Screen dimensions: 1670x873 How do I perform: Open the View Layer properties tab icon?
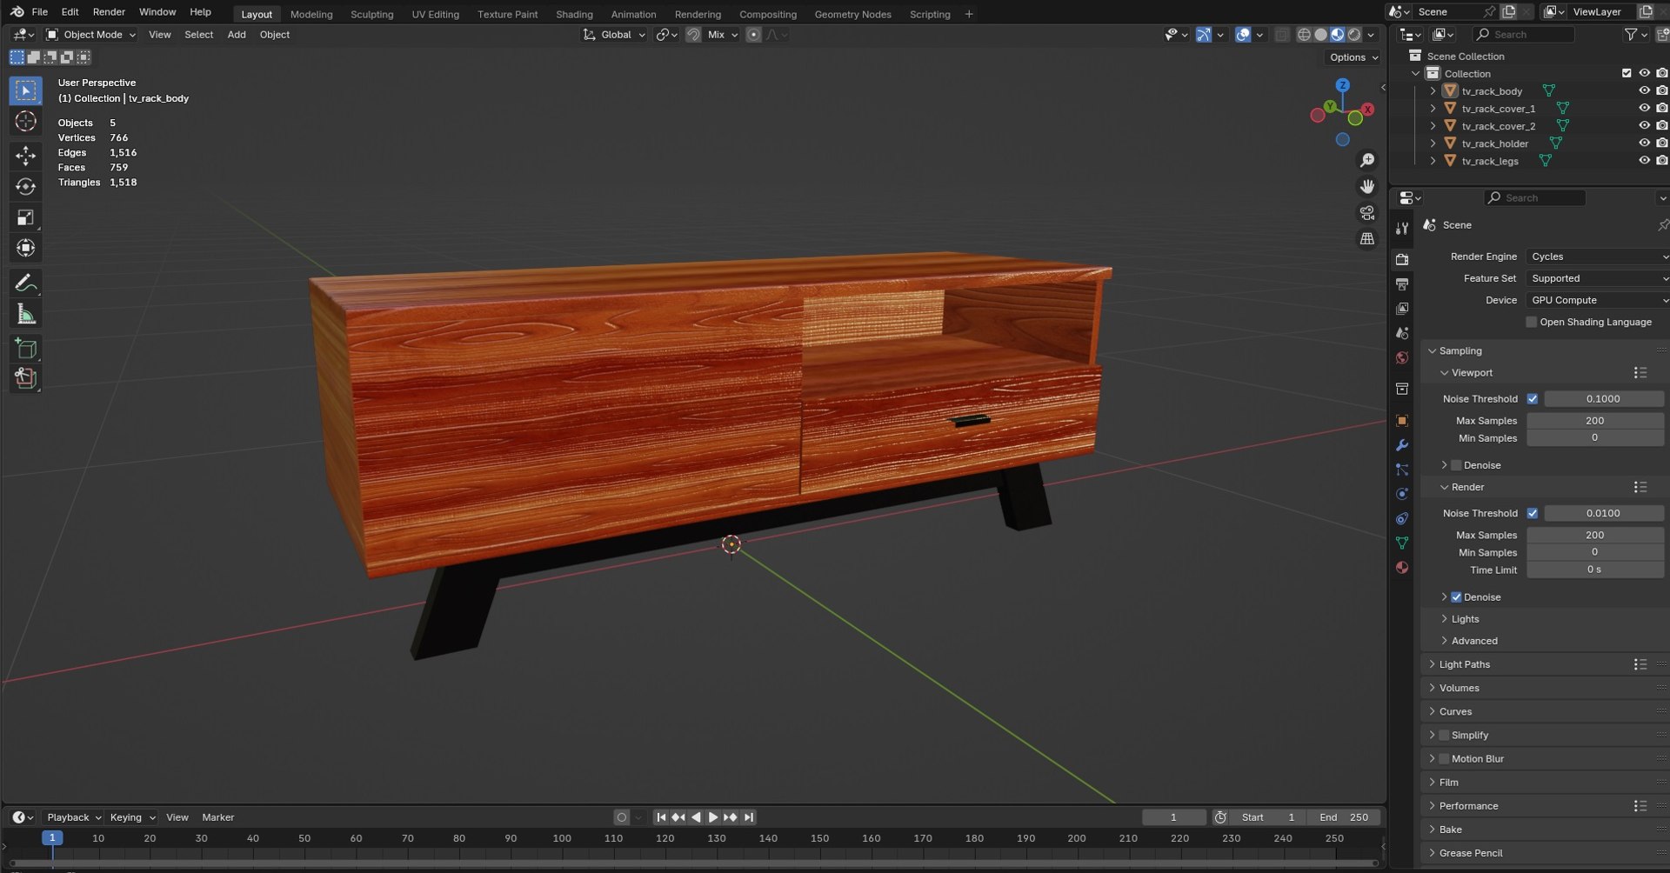tap(1402, 309)
